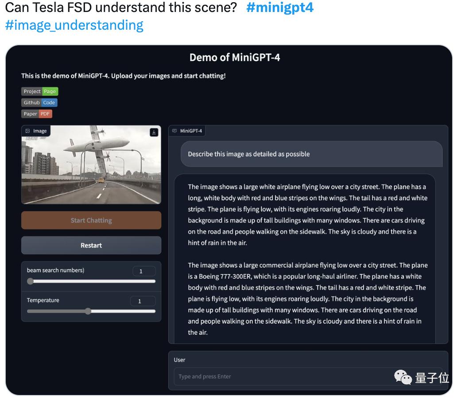Open the Project Page badge

click(x=40, y=91)
